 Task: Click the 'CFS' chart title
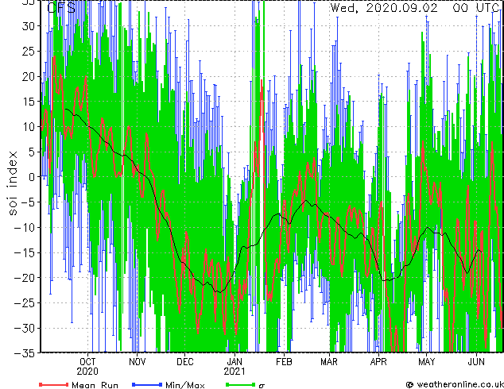(x=61, y=7)
